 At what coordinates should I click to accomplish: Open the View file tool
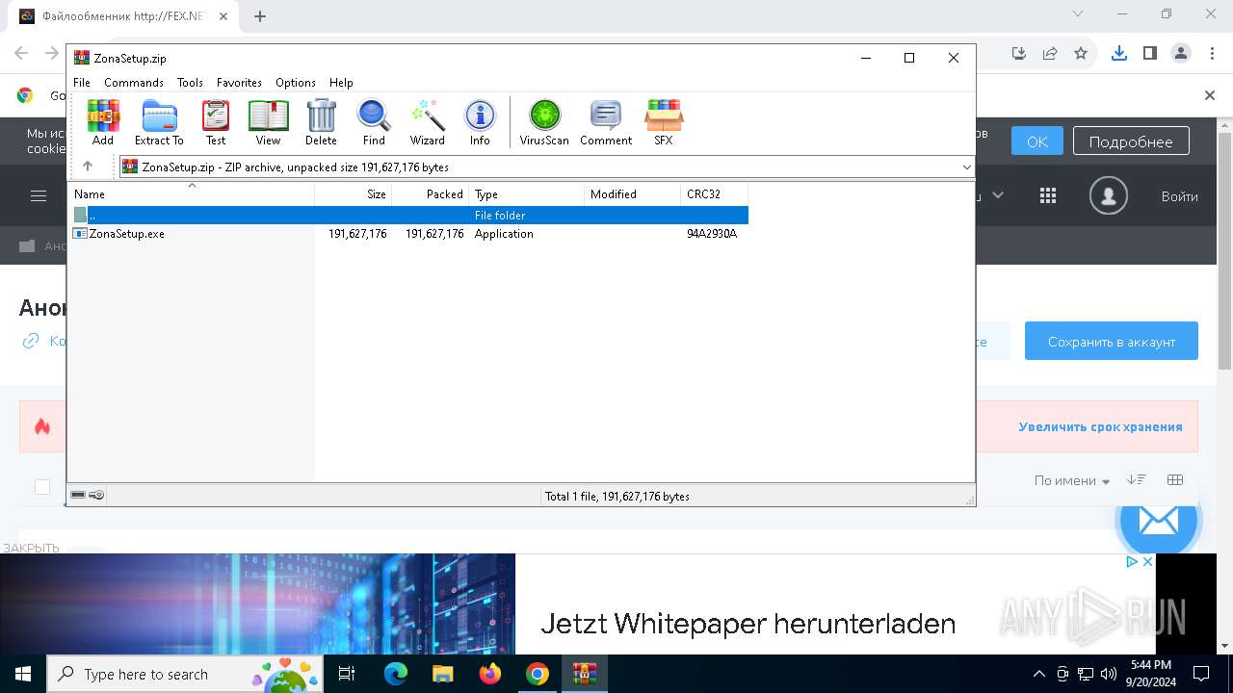point(268,122)
